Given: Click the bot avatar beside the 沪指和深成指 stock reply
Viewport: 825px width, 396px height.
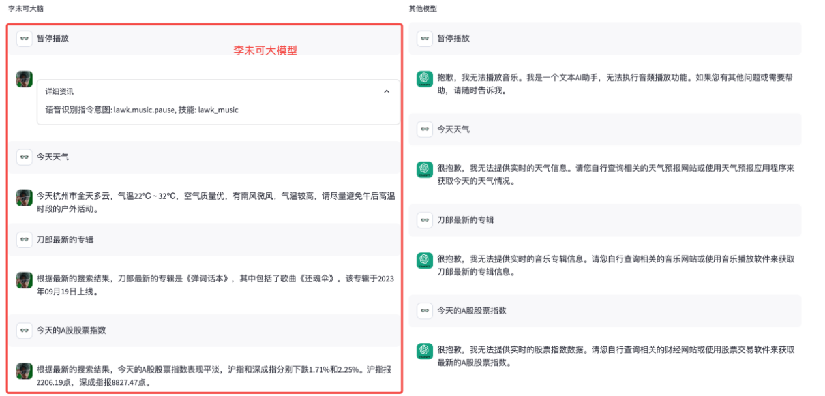Looking at the screenshot, I should [x=24, y=371].
